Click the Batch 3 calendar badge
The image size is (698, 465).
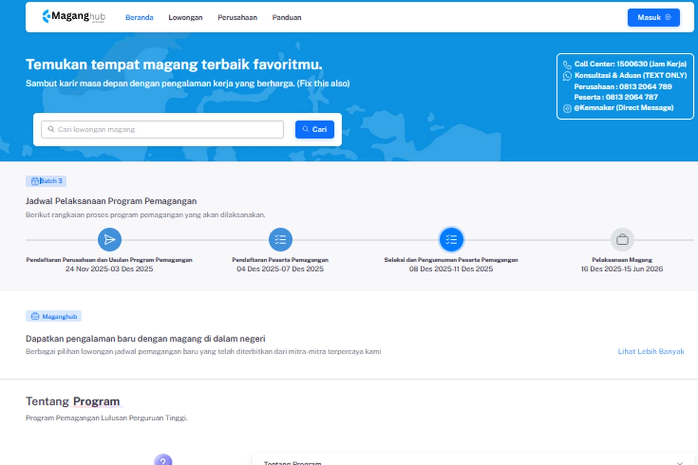point(46,181)
